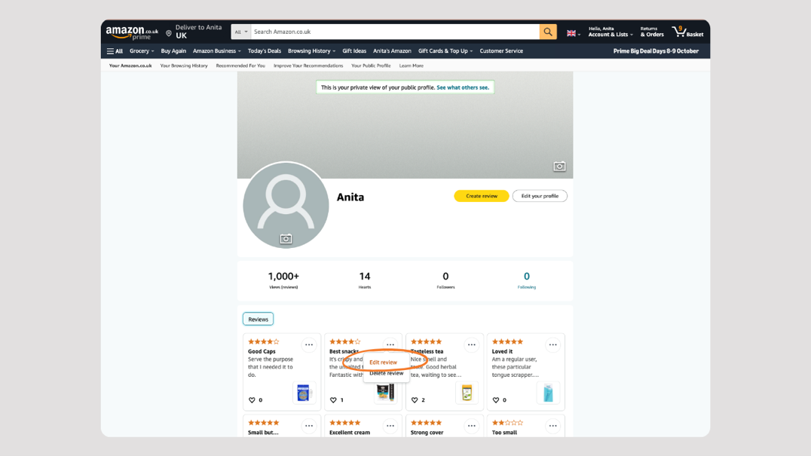811x456 pixels.
Task: Click the UK flag language selector
Action: coord(573,33)
